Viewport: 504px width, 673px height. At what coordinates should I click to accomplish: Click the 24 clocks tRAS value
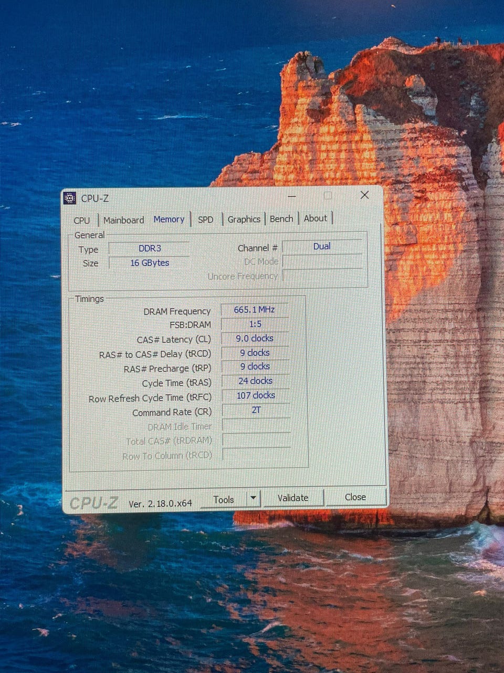(256, 381)
